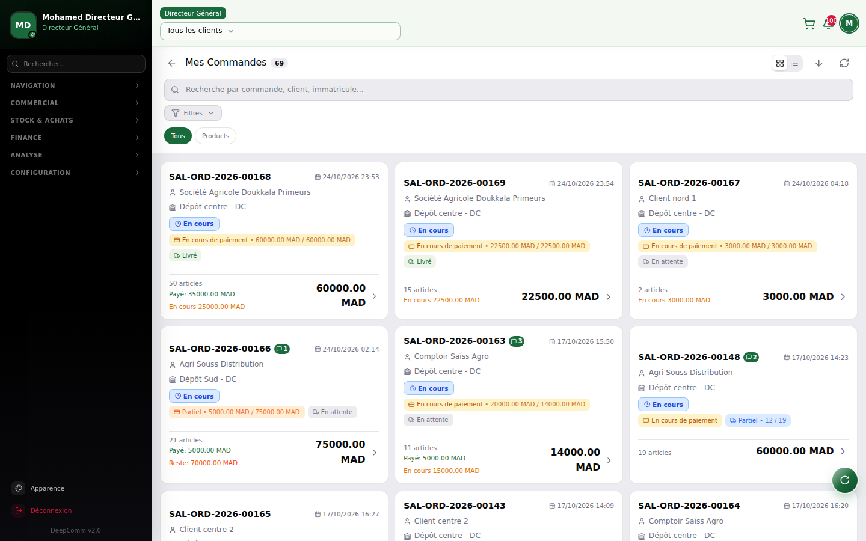Expand the STOCK & ACHATS section

tap(75, 120)
